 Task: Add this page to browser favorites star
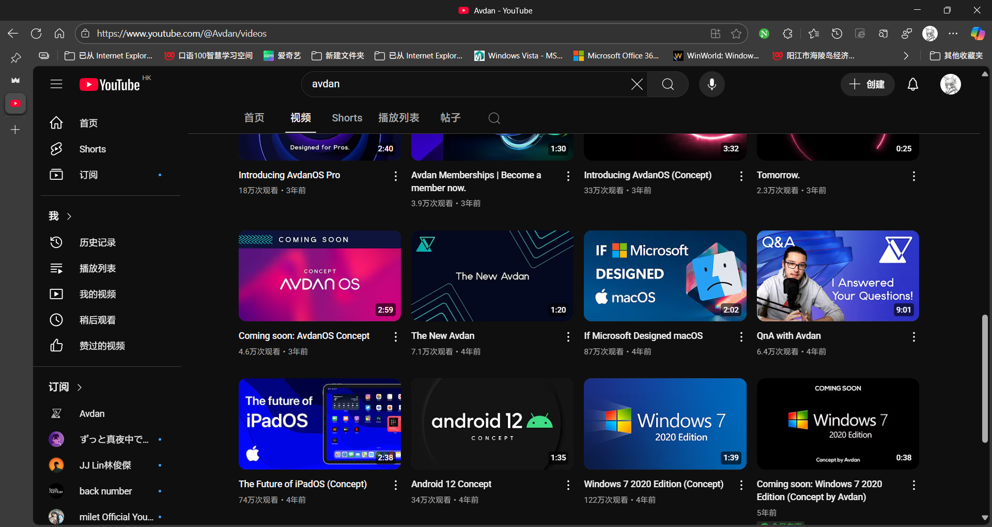pos(736,34)
